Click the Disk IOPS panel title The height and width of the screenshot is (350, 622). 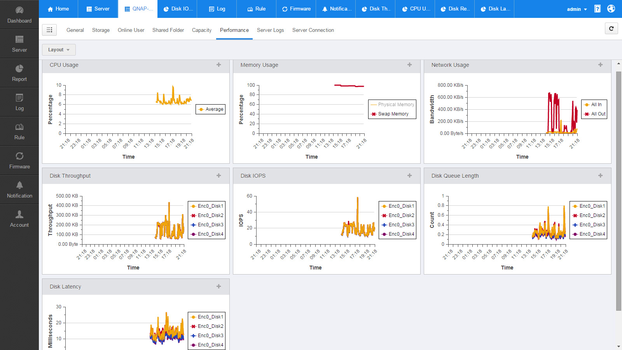click(253, 176)
